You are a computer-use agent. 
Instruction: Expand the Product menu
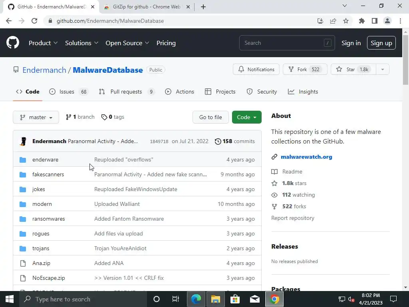(x=43, y=43)
